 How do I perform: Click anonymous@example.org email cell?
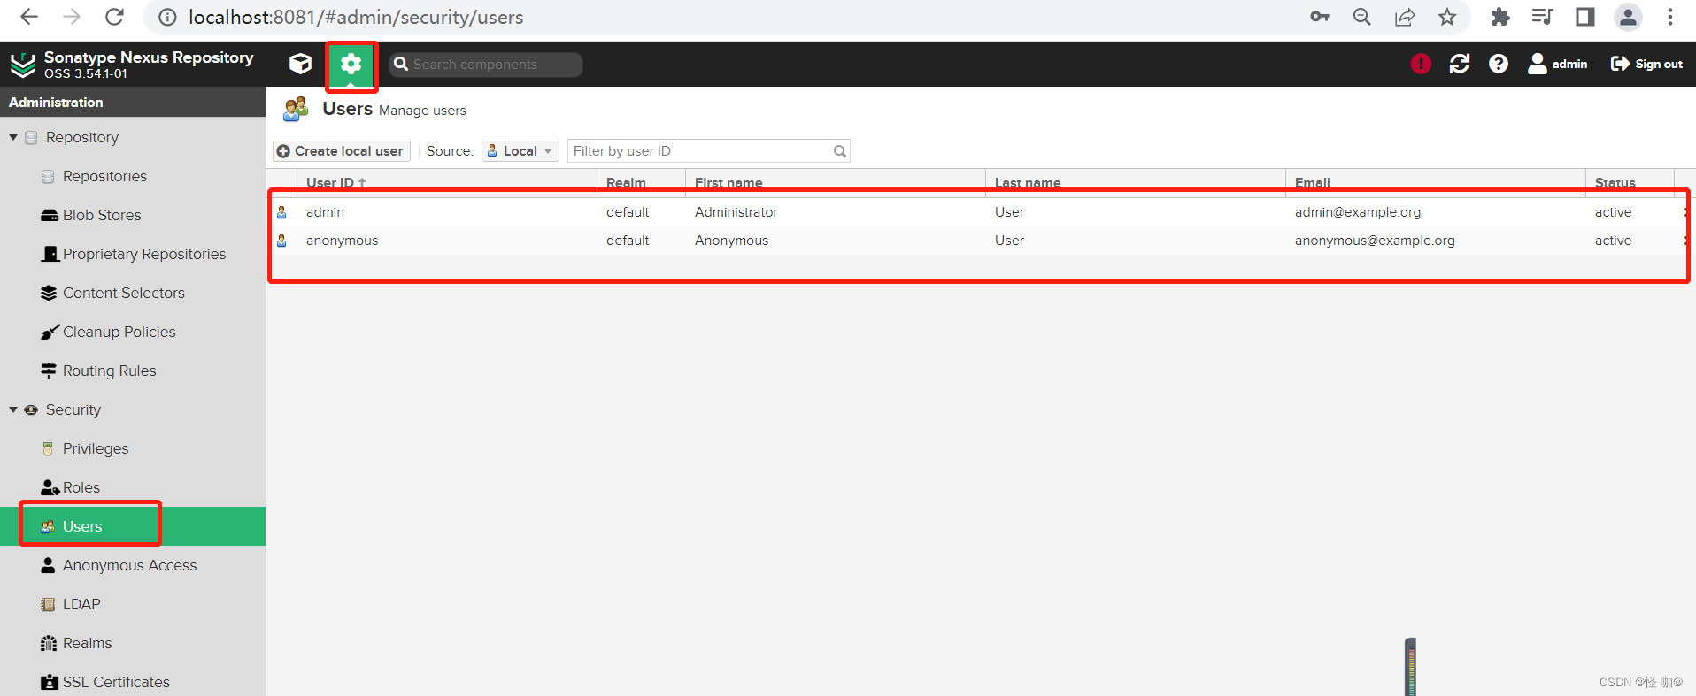tap(1375, 241)
